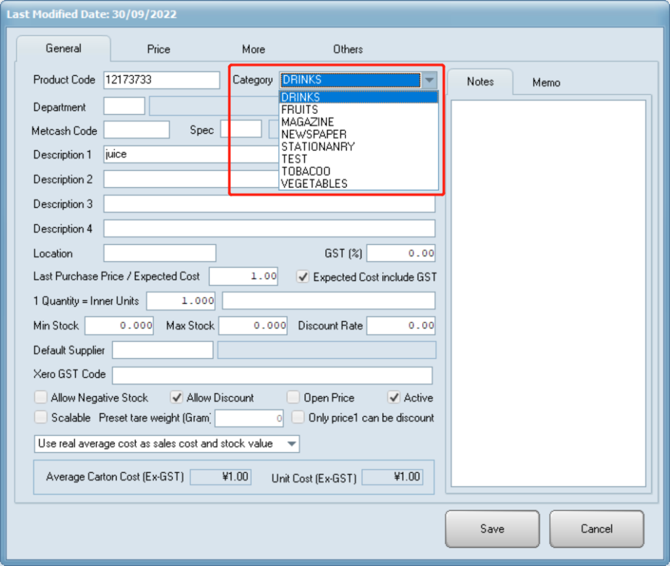Switch to the Price tab
The height and width of the screenshot is (566, 670).
click(x=158, y=49)
